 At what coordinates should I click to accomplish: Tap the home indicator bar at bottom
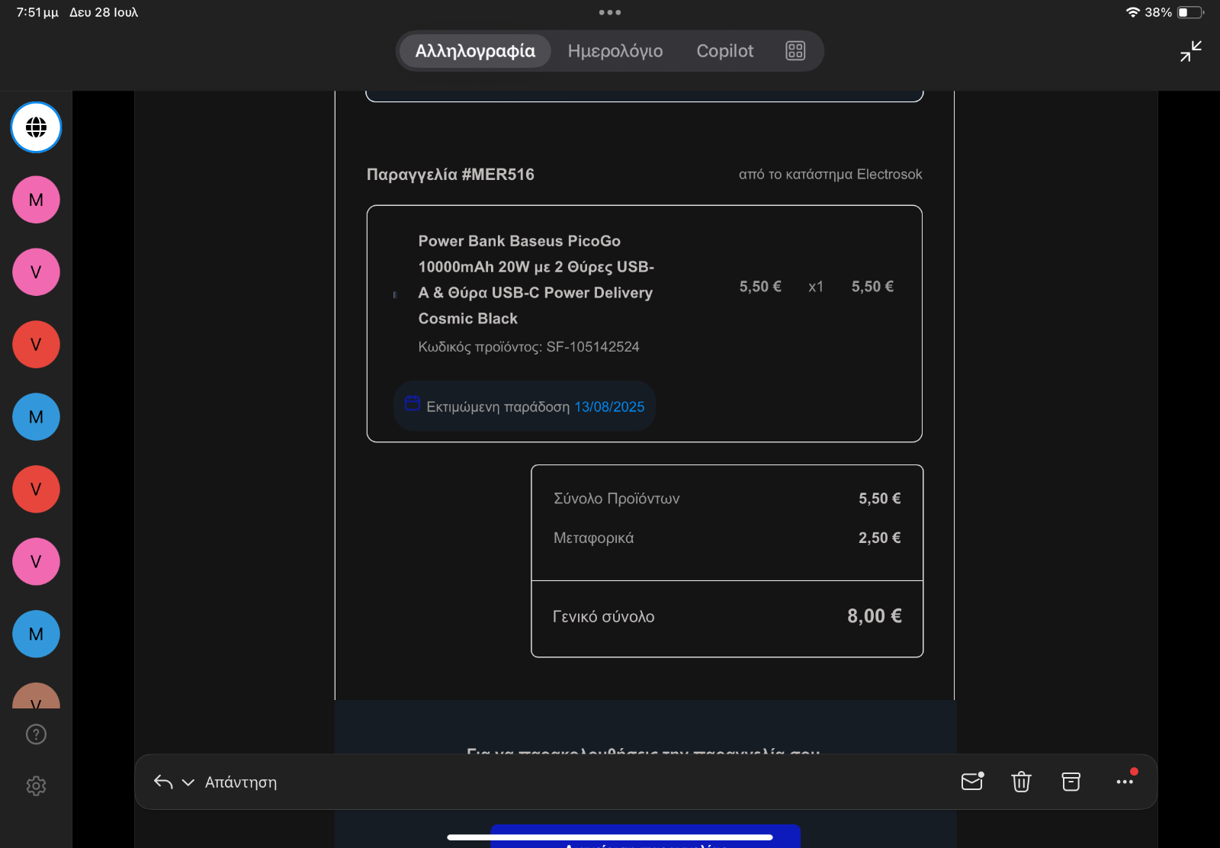(610, 837)
